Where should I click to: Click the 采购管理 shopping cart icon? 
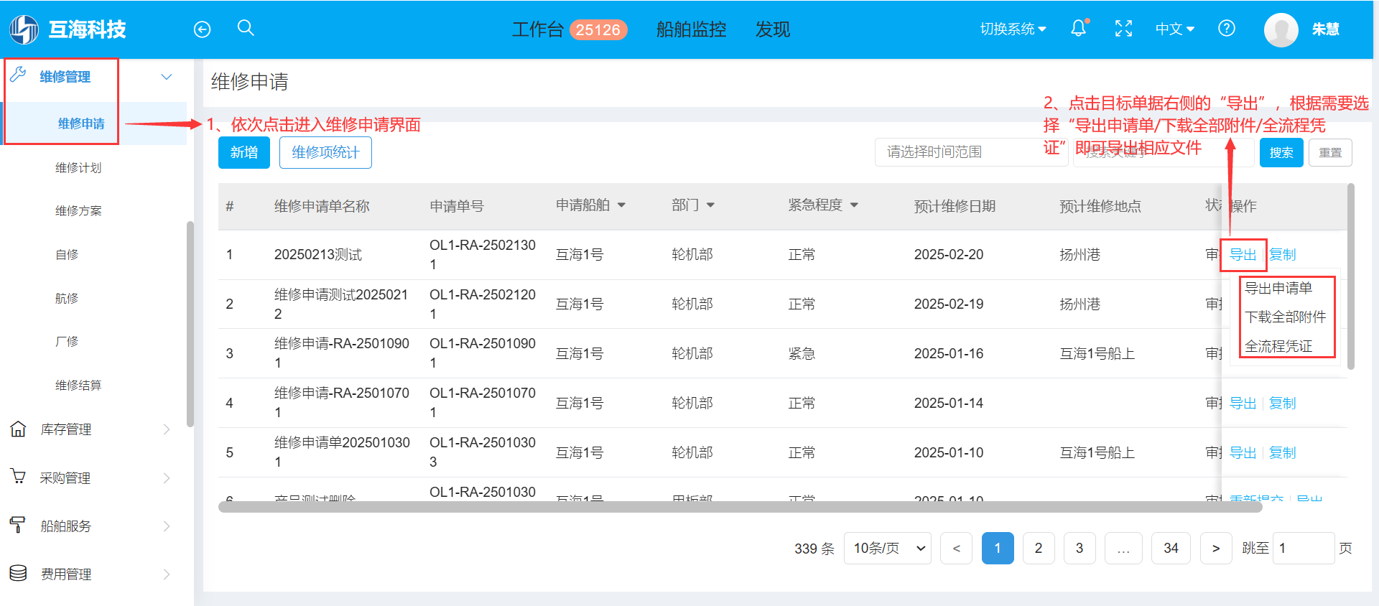19,477
